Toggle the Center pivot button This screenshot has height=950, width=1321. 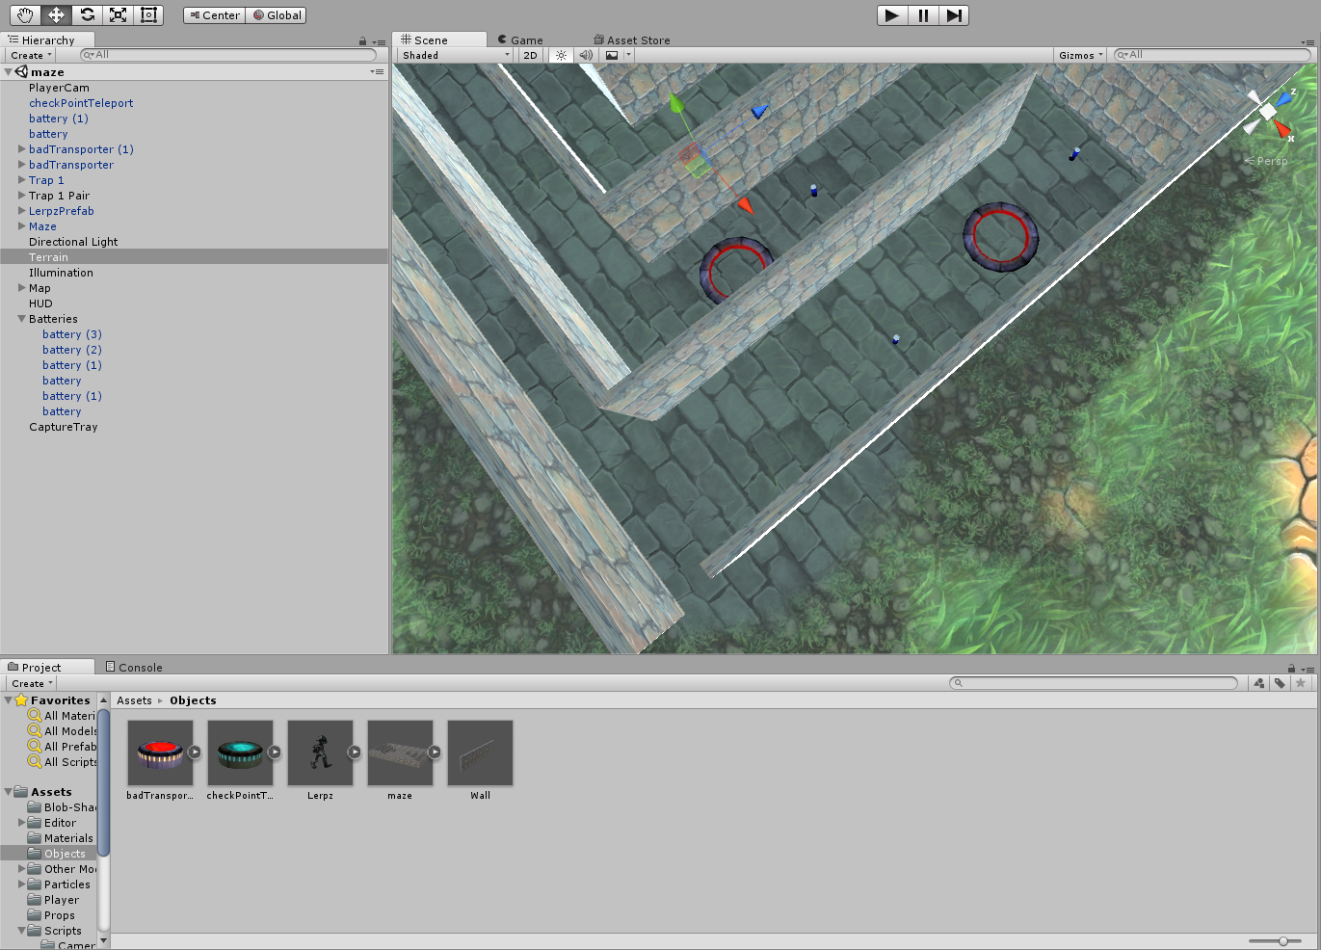(x=214, y=15)
